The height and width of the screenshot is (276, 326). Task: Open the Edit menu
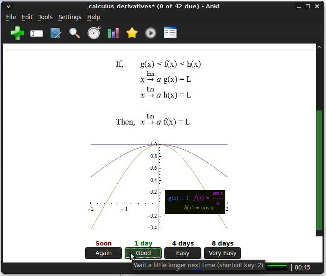click(x=27, y=17)
